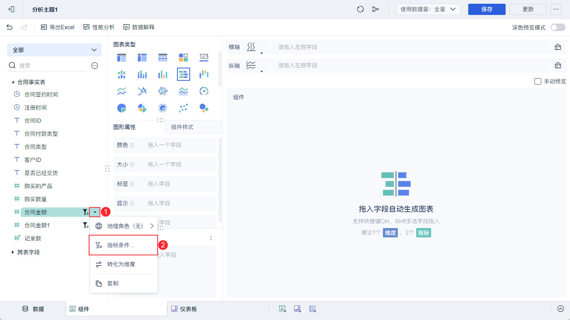Click the clear icon on the 纵轴 row
This screenshot has height=320, width=570.
[x=558, y=65]
